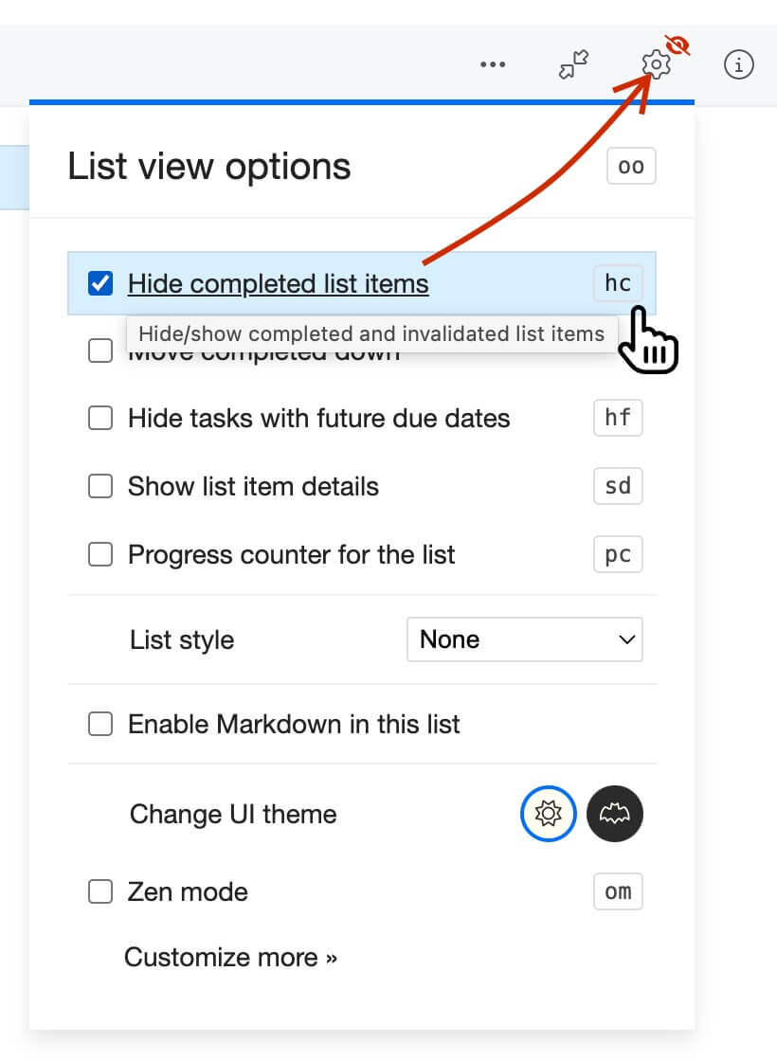The width and height of the screenshot is (777, 1061).
Task: Toggle the Move completed down checkbox
Action: point(100,351)
